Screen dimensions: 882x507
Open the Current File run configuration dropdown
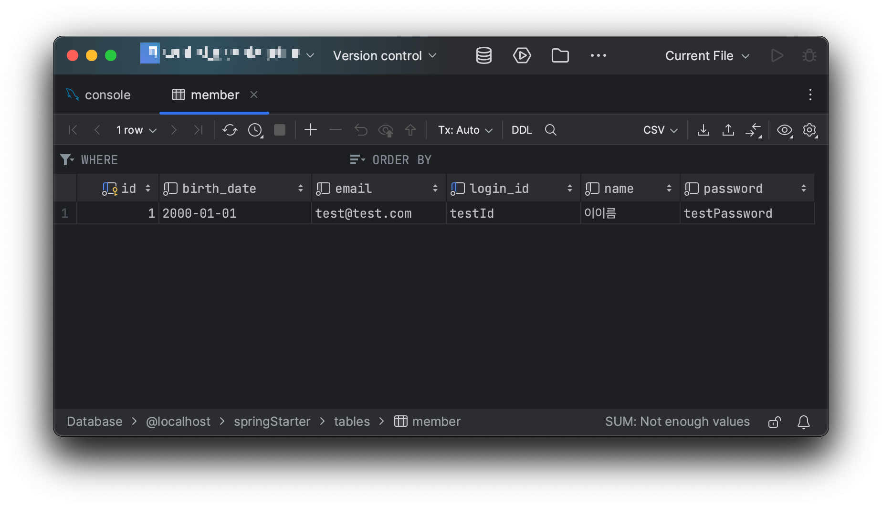click(x=707, y=56)
